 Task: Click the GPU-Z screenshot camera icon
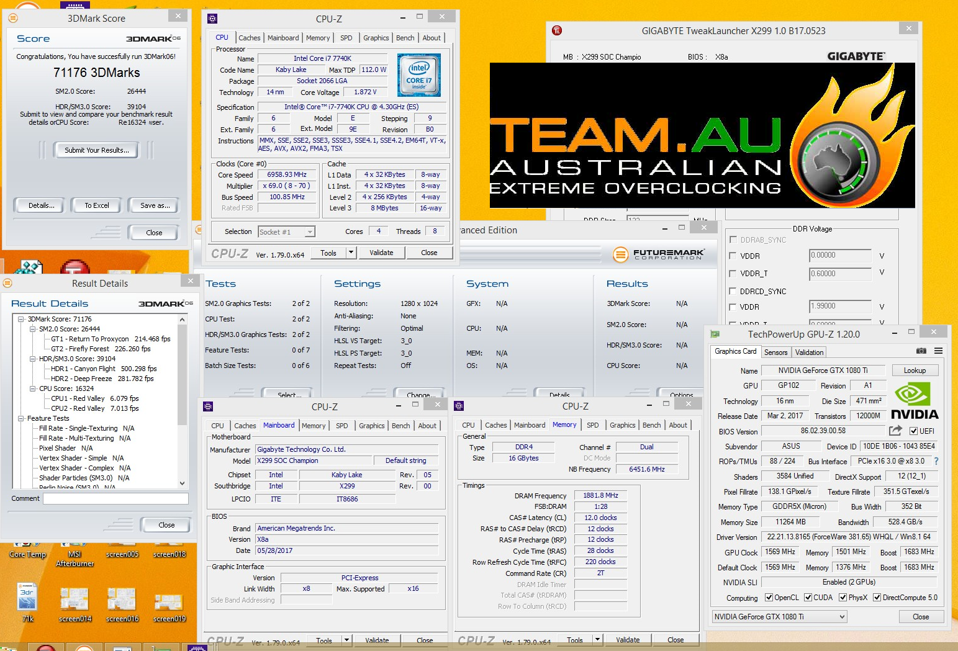(921, 351)
